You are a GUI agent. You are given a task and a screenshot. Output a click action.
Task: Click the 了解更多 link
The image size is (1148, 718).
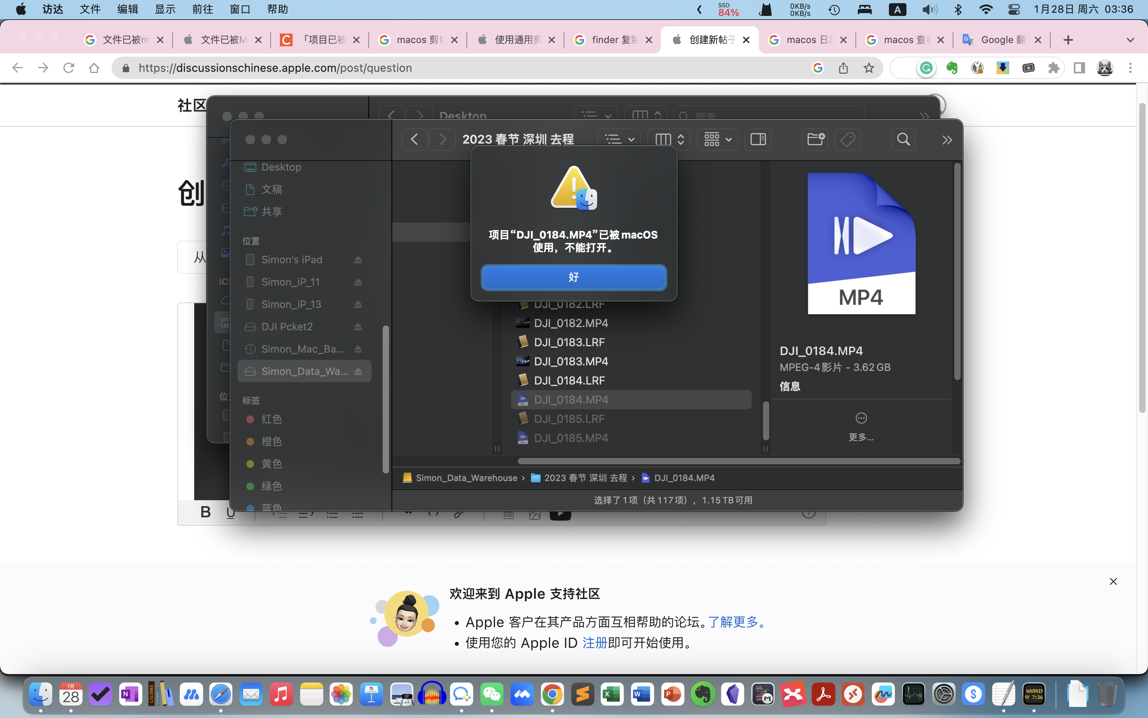[x=733, y=622]
